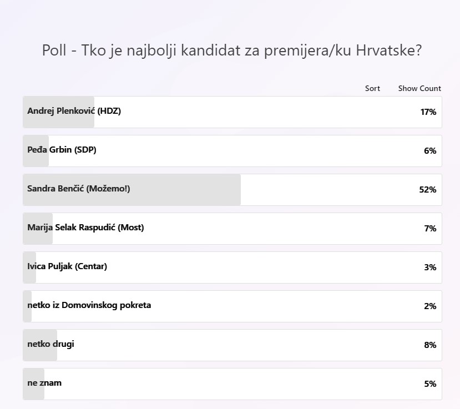Vote for Andrej Plenković (HDZ)
460x409 pixels.
pyautogui.click(x=74, y=111)
